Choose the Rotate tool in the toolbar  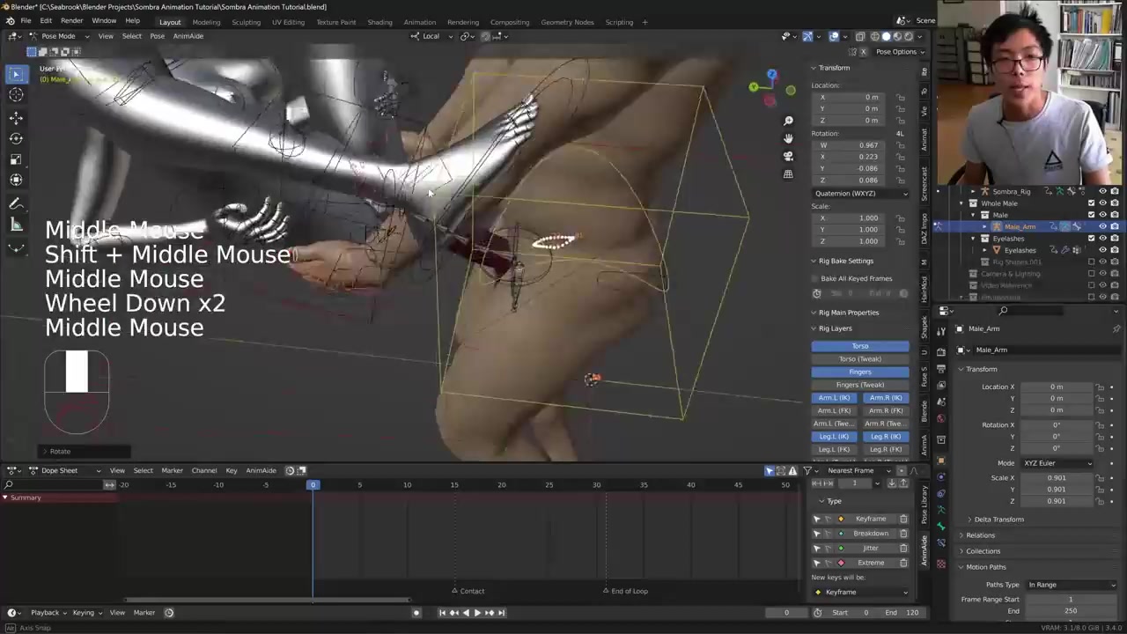[16, 138]
